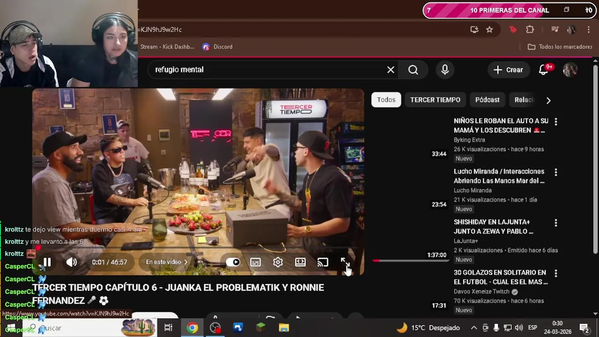Open options menu for Lucho Miranda video
This screenshot has width=599, height=337.
click(x=555, y=172)
